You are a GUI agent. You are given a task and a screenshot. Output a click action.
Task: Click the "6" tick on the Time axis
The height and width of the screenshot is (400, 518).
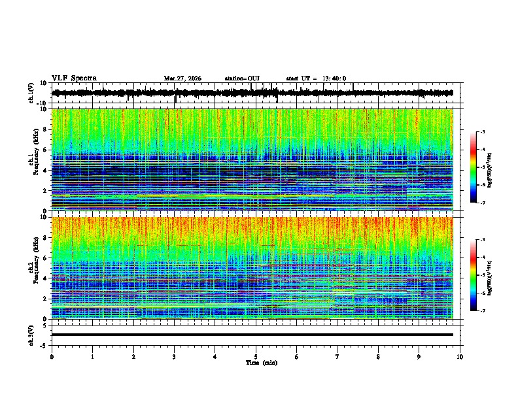point(297,357)
